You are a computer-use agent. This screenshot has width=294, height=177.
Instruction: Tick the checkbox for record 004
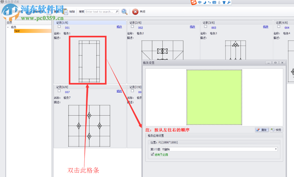click(x=279, y=27)
